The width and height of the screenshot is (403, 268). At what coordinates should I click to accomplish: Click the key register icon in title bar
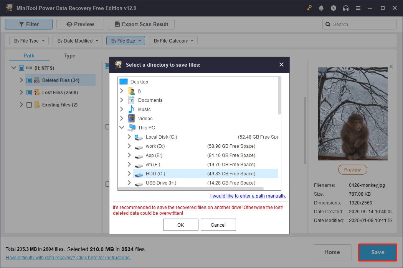[x=309, y=8]
